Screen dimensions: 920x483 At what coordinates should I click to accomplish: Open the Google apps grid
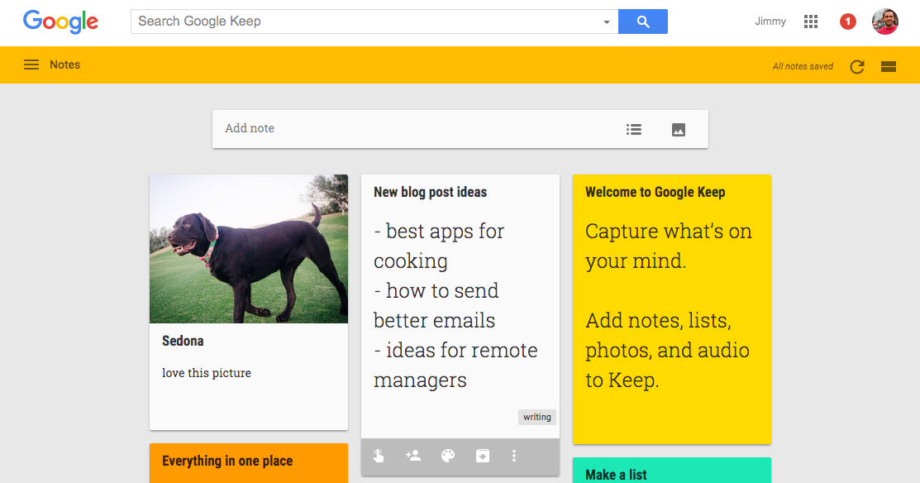coord(810,21)
